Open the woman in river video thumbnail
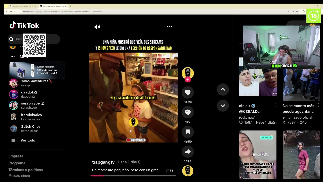The width and height of the screenshot is (323, 182). (x=301, y=155)
